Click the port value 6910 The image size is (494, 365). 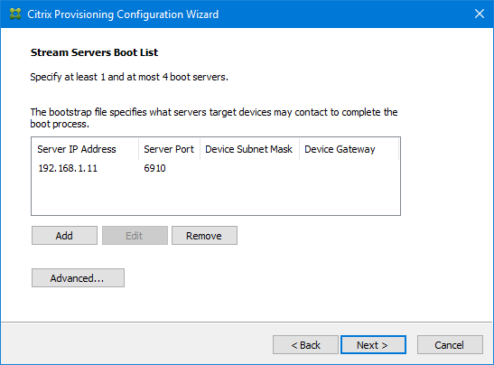154,168
